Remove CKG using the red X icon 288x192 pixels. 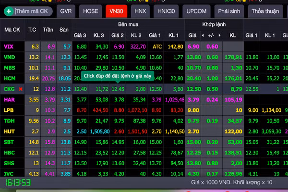[x=21, y=89]
